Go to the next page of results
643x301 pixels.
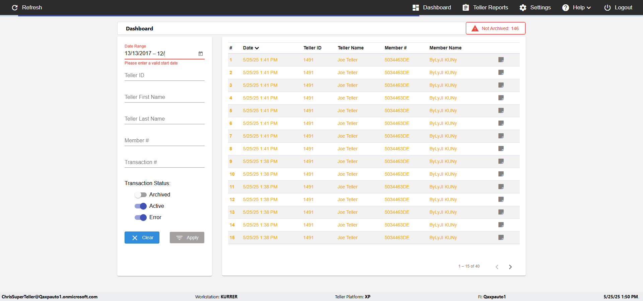point(510,267)
